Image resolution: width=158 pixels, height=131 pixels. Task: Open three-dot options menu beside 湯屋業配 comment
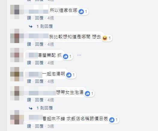click(x=79, y=55)
